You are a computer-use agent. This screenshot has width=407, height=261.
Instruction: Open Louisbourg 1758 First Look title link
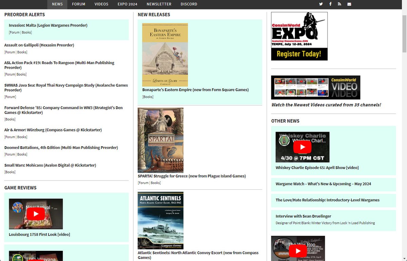39,235
